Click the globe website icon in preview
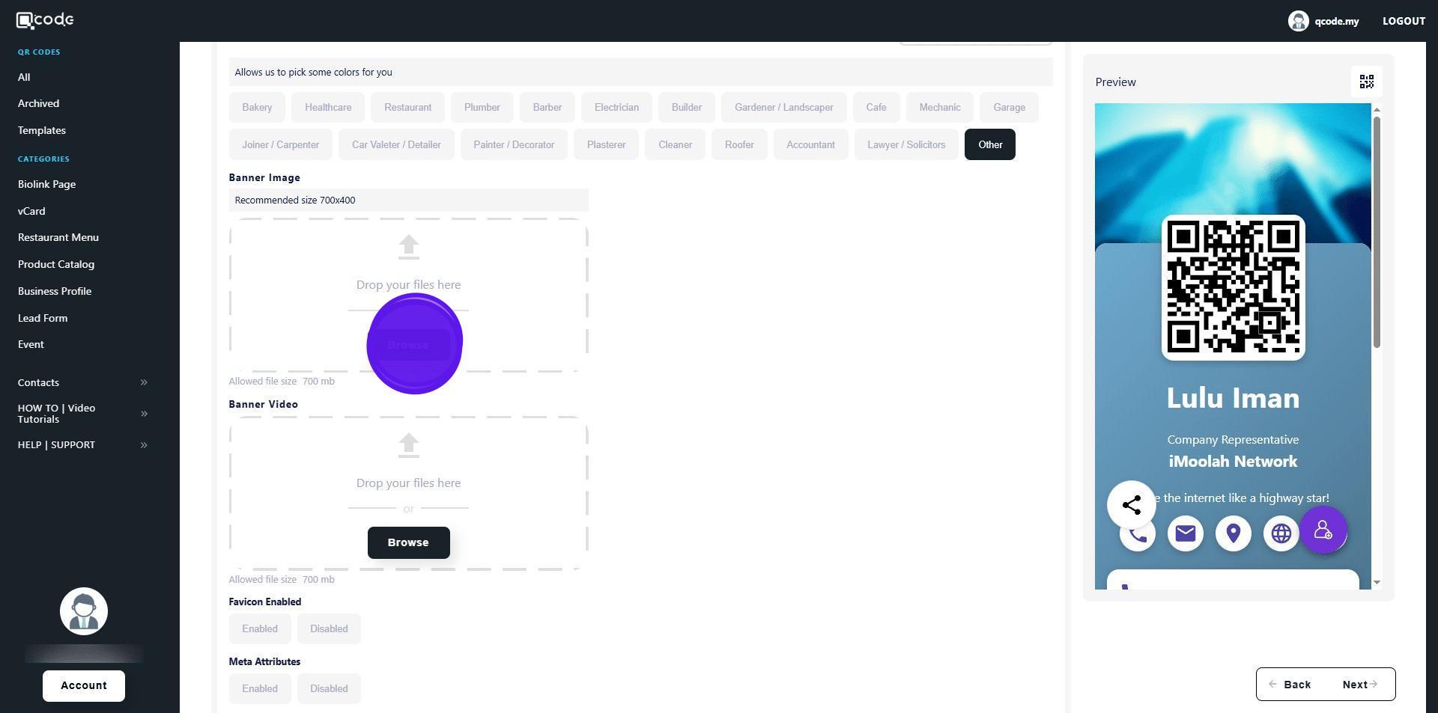Viewport: 1438px width, 713px height. (1281, 533)
